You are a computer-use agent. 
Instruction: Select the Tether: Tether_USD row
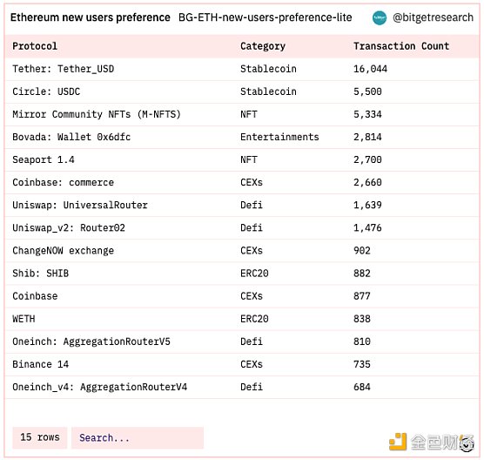click(242, 69)
